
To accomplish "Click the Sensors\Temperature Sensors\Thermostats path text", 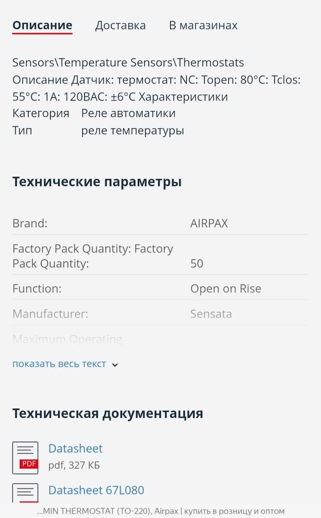I will point(128,63).
